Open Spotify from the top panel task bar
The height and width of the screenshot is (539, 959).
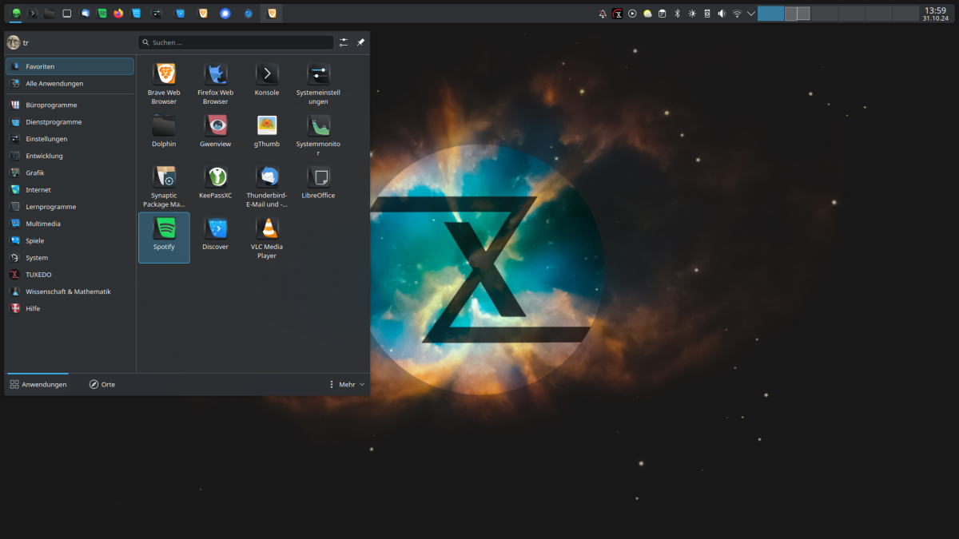point(102,14)
